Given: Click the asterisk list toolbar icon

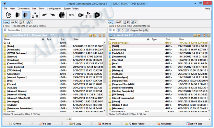Looking at the screenshot, I should click(35, 15).
